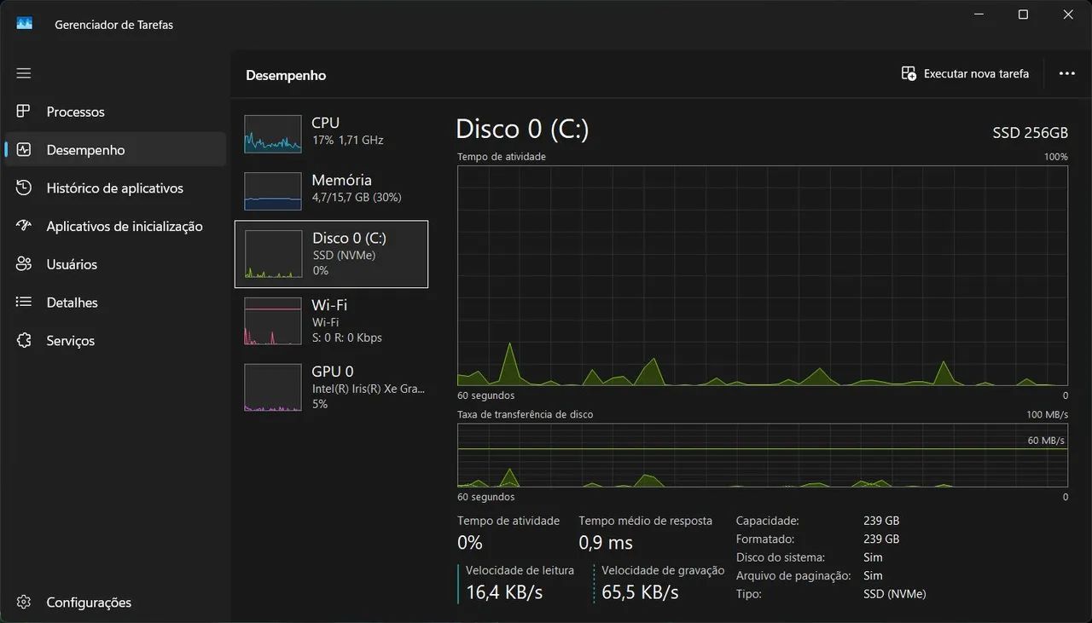1092x623 pixels.
Task: Click the 65,5 KB/s write speed value
Action: click(640, 592)
